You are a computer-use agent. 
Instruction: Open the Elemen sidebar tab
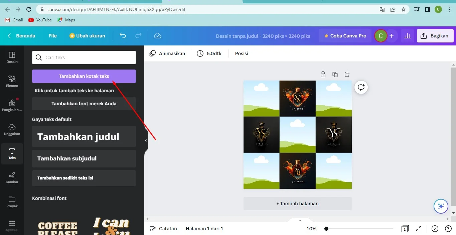[x=12, y=81]
